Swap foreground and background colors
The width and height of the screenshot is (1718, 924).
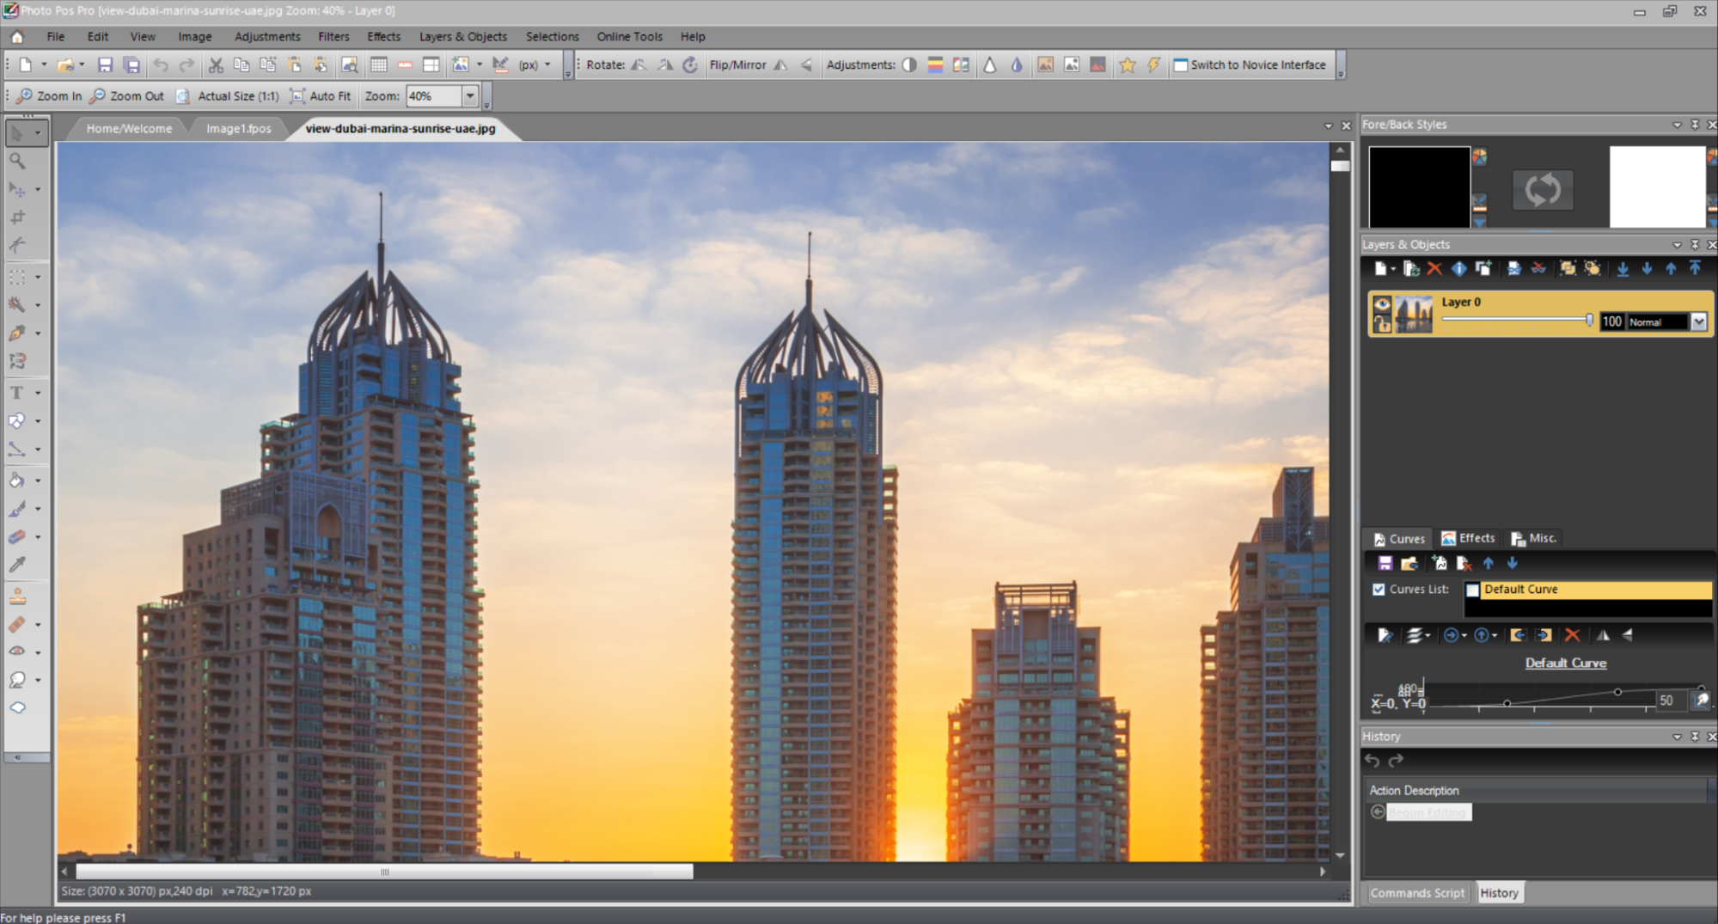point(1542,189)
